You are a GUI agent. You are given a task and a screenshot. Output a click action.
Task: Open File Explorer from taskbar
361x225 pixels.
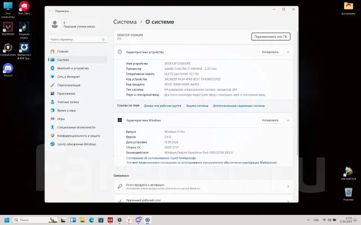click(82, 220)
